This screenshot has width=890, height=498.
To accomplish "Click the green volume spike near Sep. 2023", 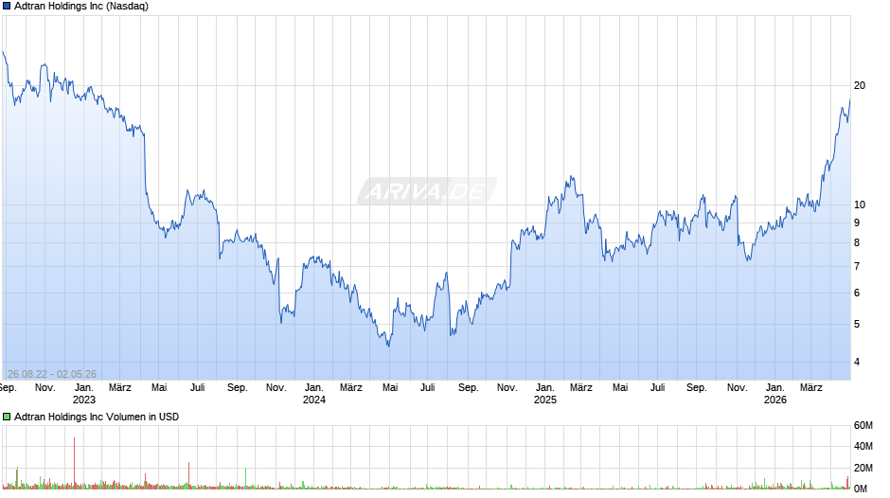I will pyautogui.click(x=246, y=479).
